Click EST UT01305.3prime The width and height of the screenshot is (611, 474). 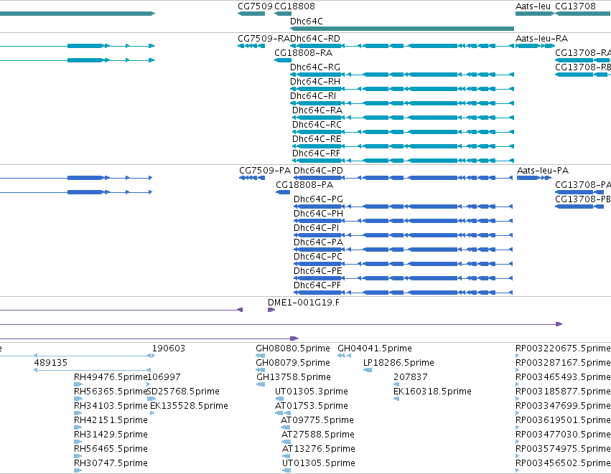pos(312,392)
